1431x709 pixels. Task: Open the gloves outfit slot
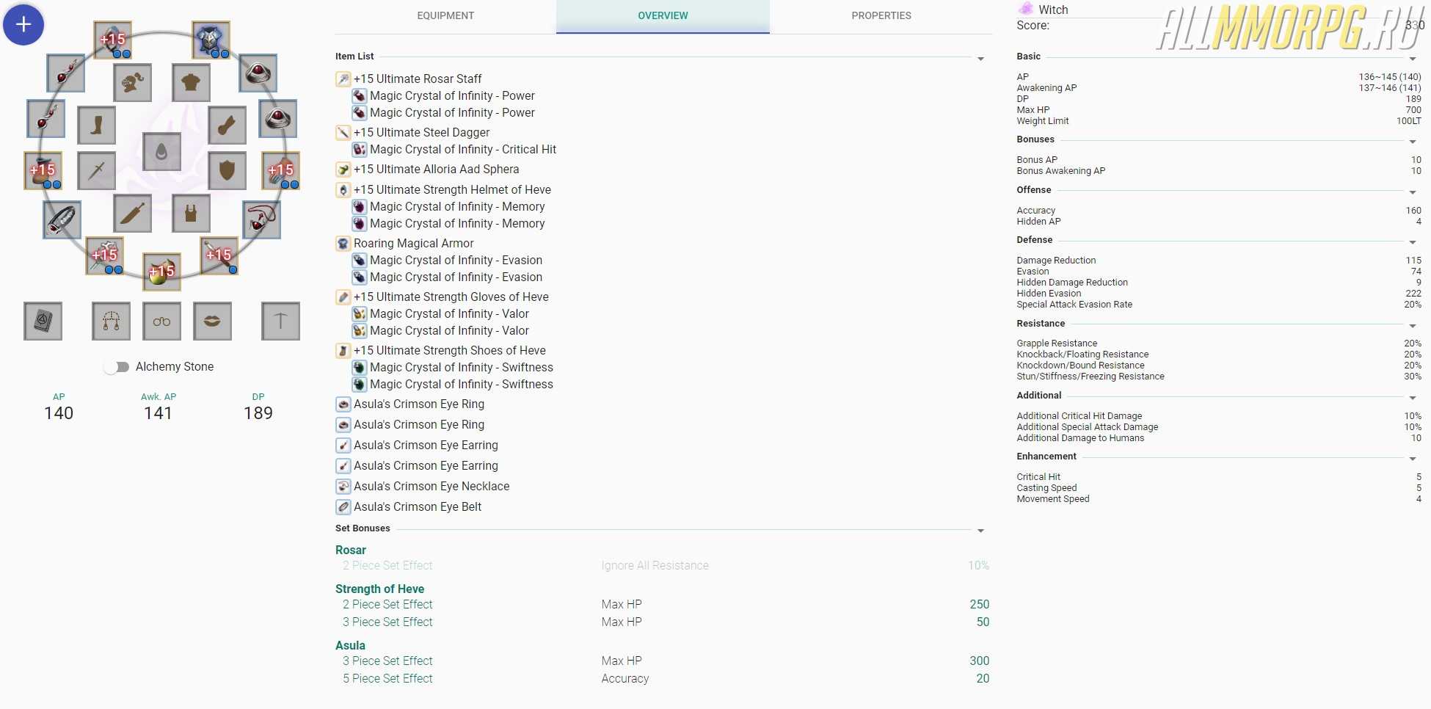coord(227,125)
